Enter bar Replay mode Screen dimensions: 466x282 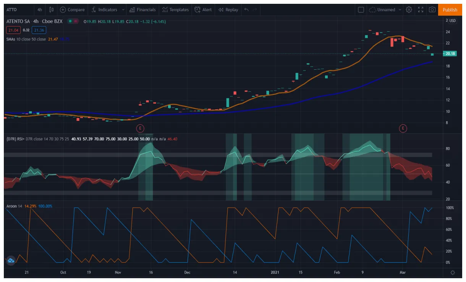(228, 10)
